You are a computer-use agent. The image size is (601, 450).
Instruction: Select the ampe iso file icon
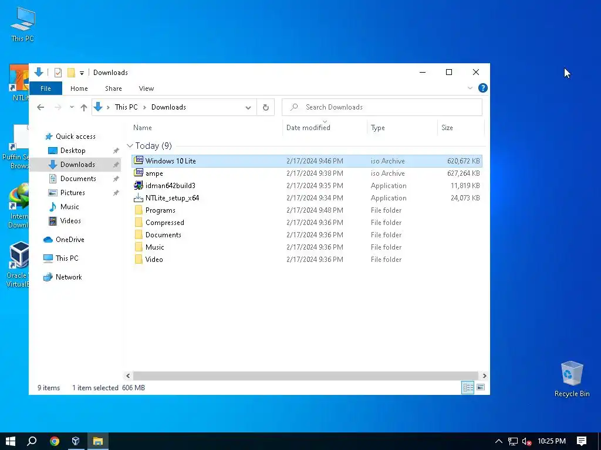[139, 173]
